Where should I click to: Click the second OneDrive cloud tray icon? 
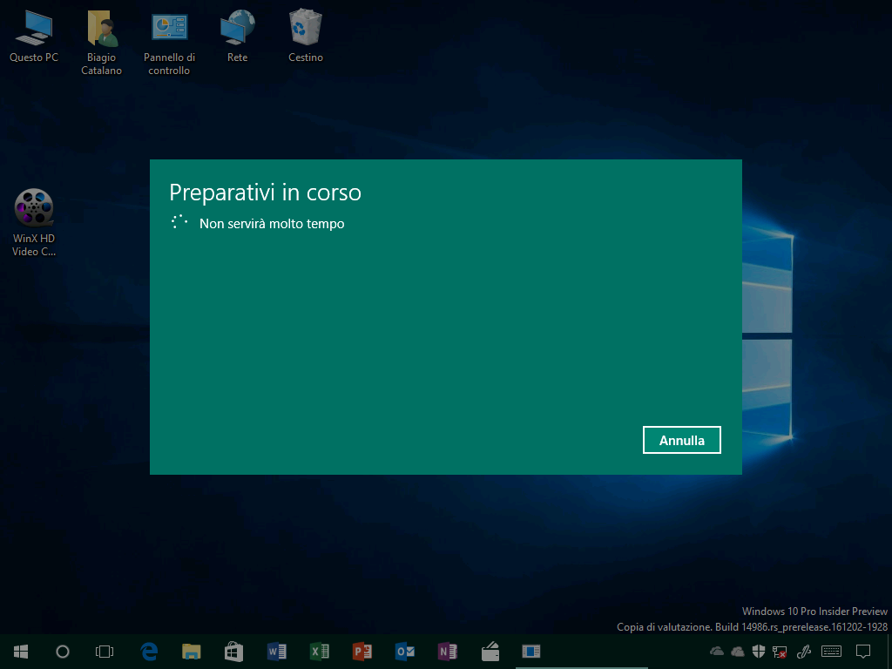[x=737, y=652]
